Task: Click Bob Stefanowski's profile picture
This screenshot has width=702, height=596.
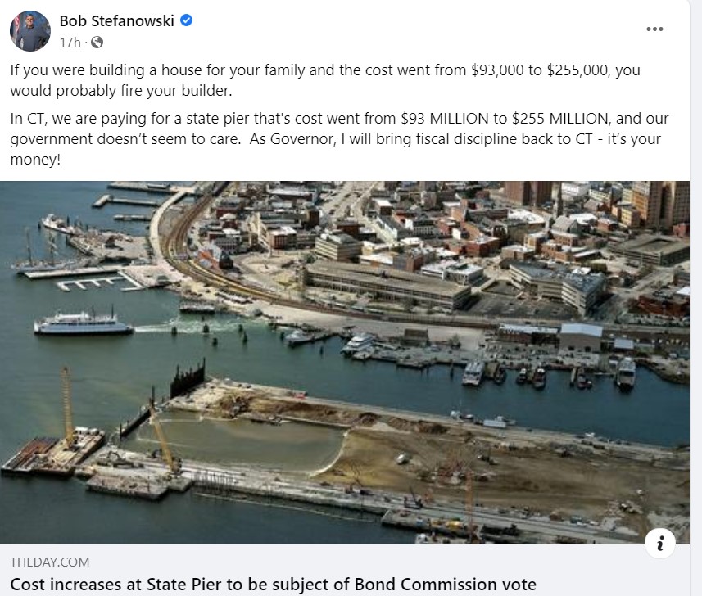Action: point(30,31)
